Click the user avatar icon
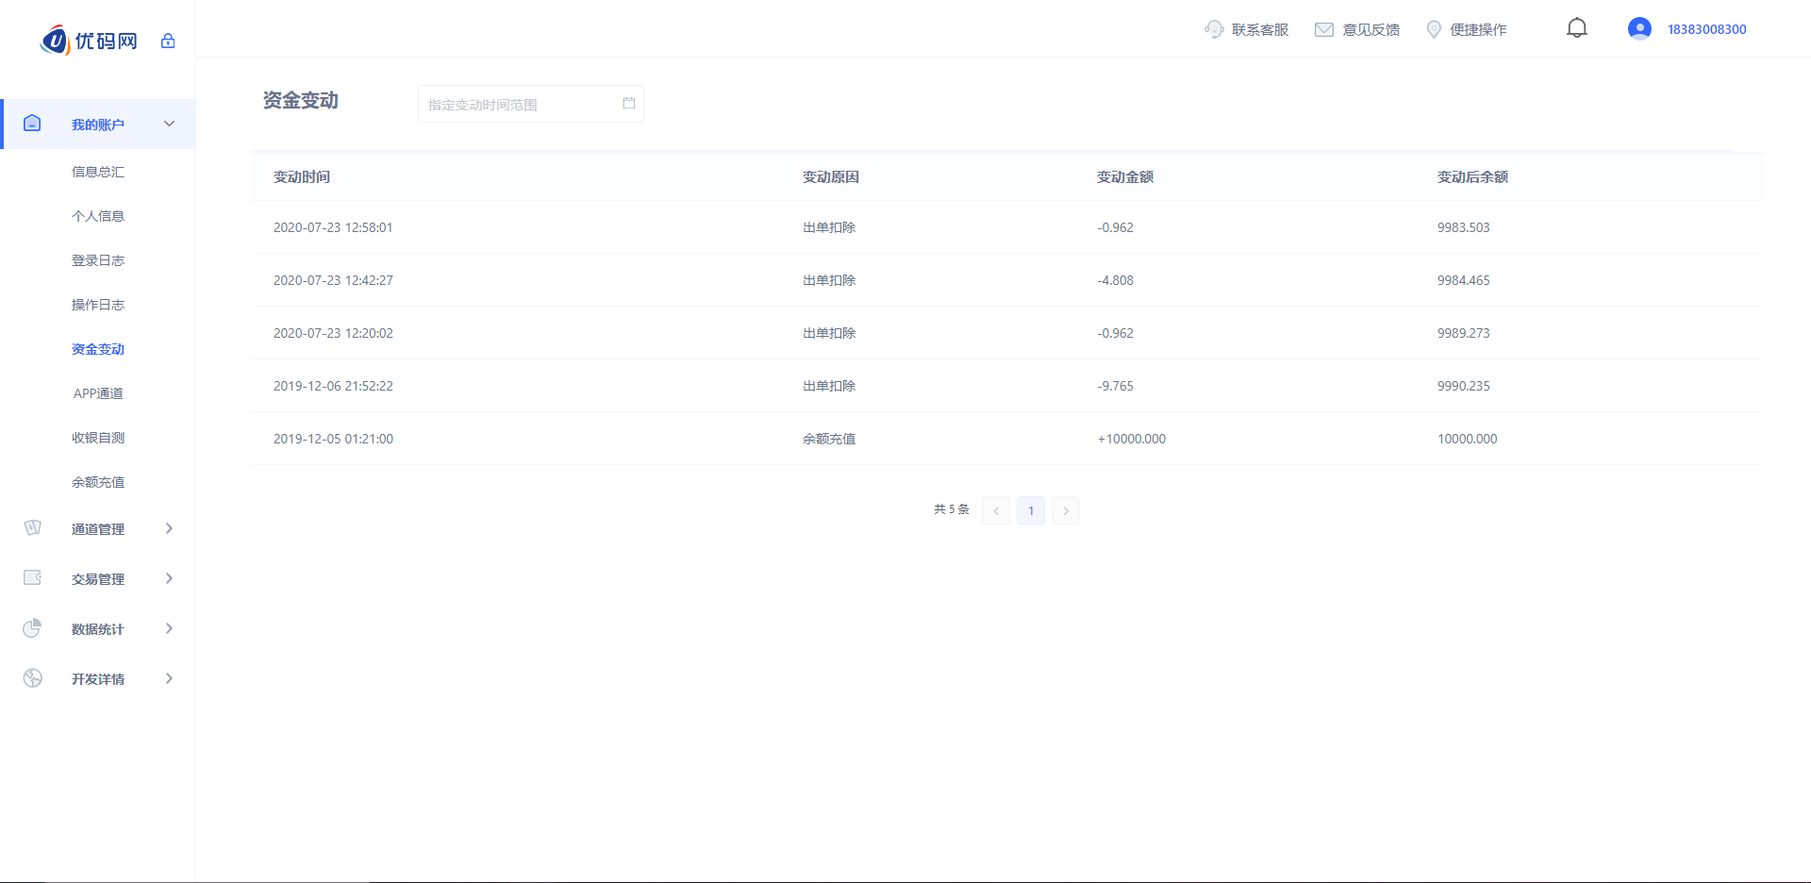 pyautogui.click(x=1639, y=29)
